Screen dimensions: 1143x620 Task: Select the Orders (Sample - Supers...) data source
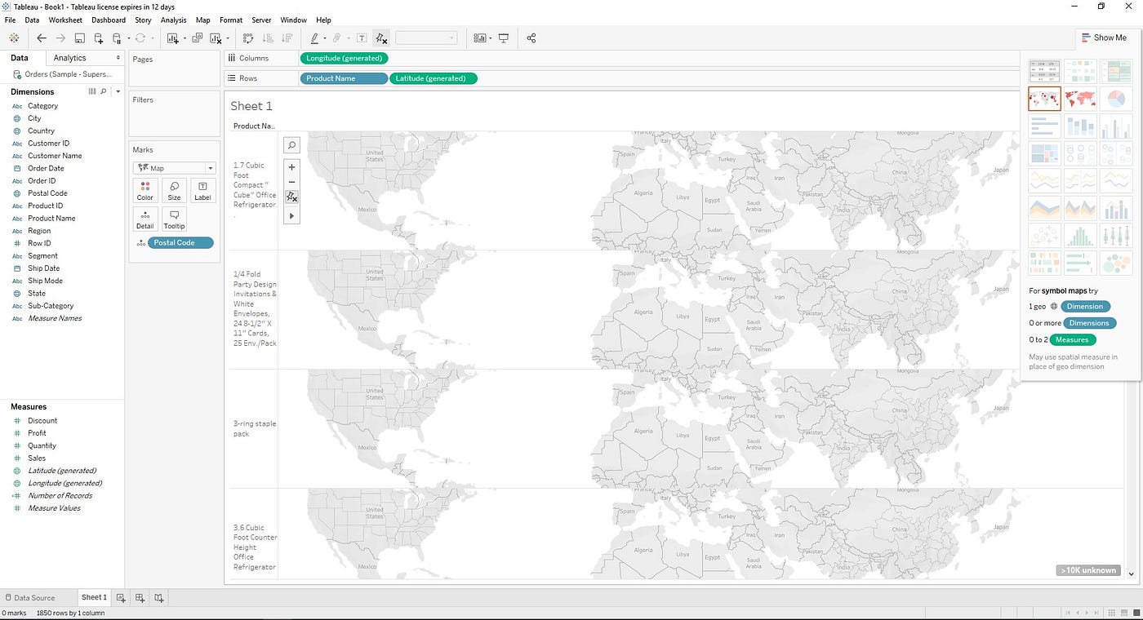[x=62, y=74]
